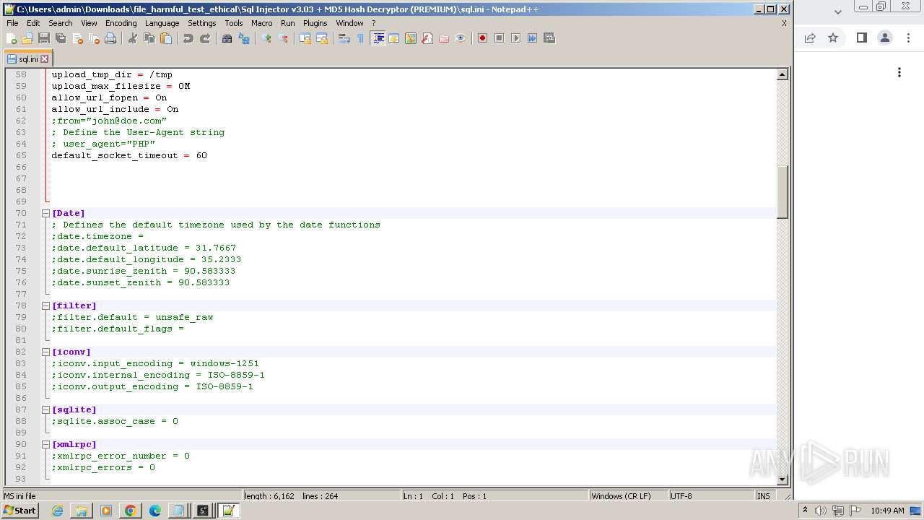Close the sql.ini tab with its red X
Viewport: 924px width, 520px height.
click(x=44, y=59)
